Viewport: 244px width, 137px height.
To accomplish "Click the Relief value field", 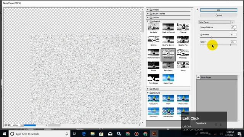I will (x=233, y=42).
